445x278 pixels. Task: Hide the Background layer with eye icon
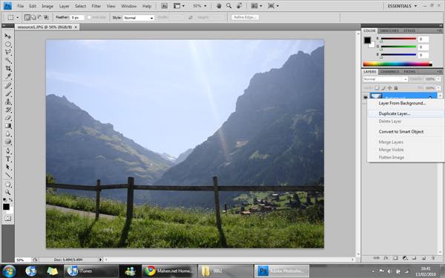point(366,97)
